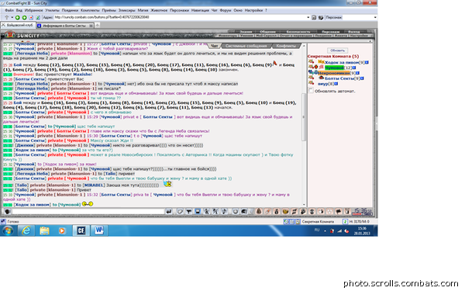The width and height of the screenshot is (465, 291).
Task: Open the small dropdown arrow beside the up arrow
Action: [x=12, y=18]
